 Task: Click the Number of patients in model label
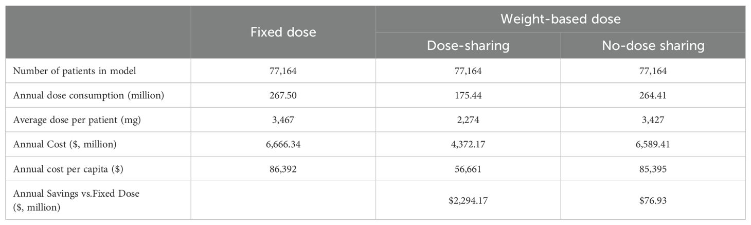pos(75,71)
